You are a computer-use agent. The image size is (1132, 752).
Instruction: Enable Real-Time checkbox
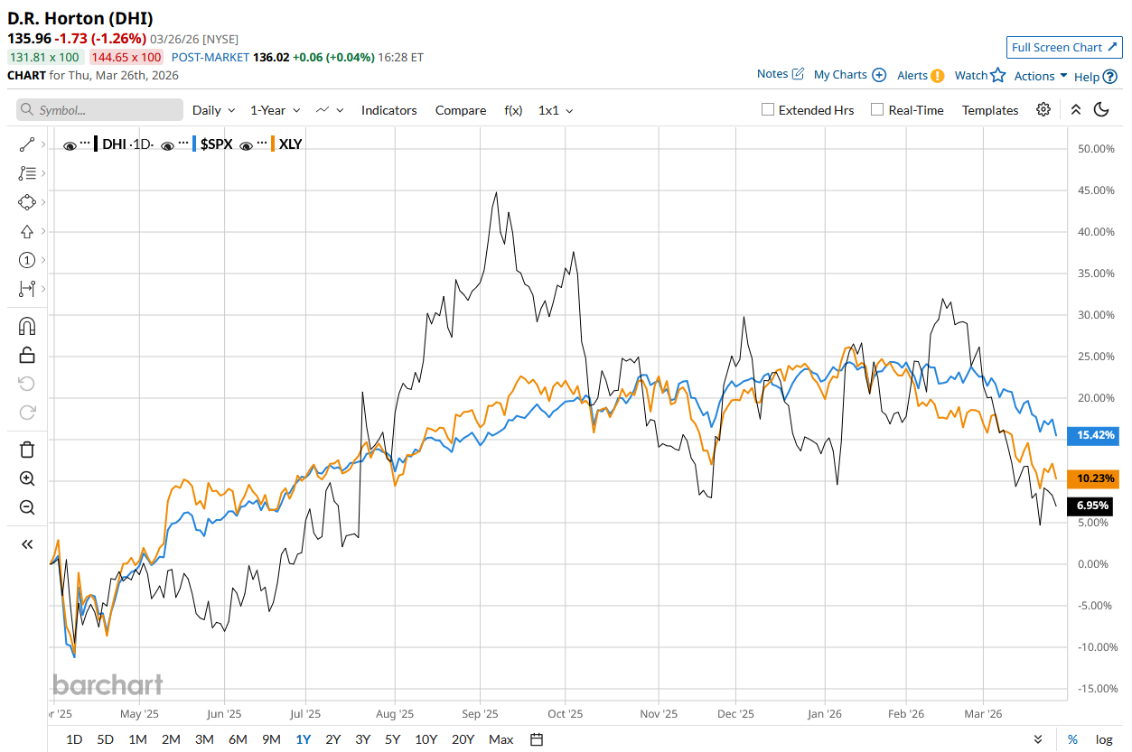[x=877, y=109]
